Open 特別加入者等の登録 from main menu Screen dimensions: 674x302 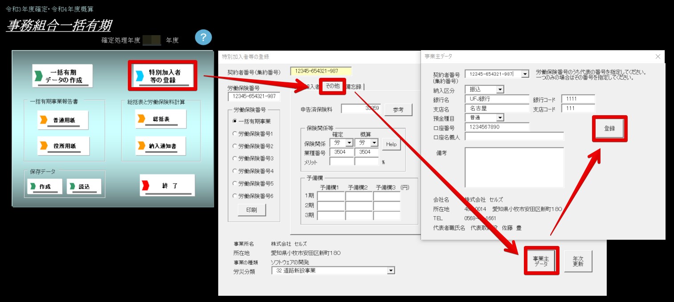(162, 76)
